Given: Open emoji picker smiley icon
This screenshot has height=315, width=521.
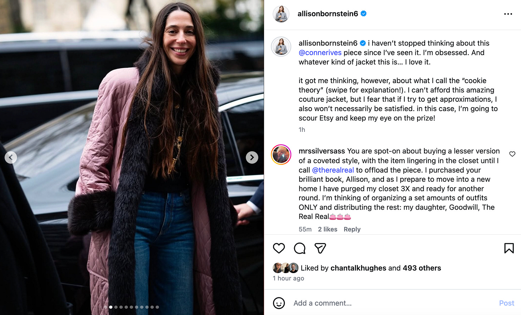Looking at the screenshot, I should pos(279,303).
